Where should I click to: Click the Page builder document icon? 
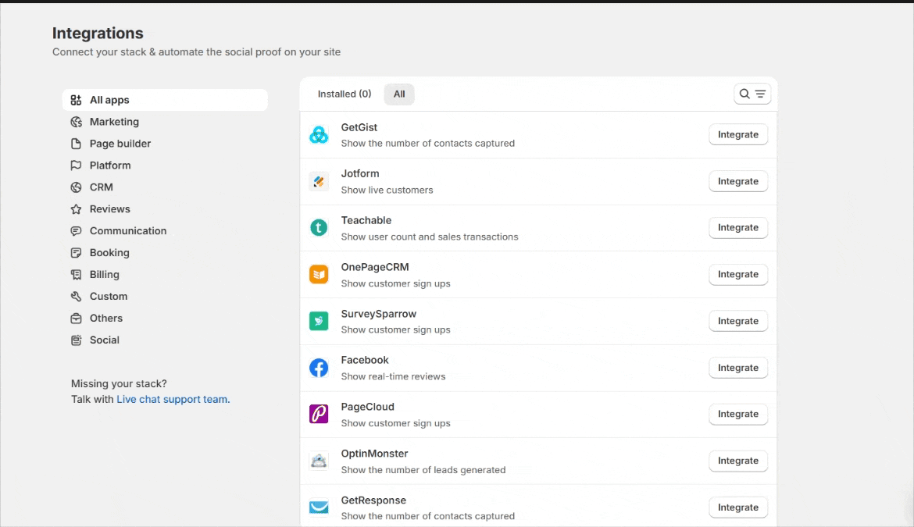(x=76, y=144)
